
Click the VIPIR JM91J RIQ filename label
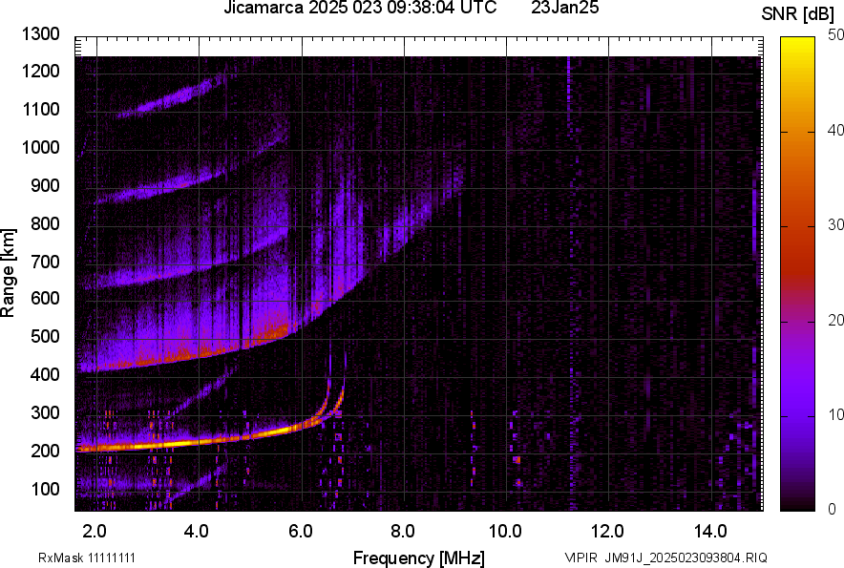(665, 557)
